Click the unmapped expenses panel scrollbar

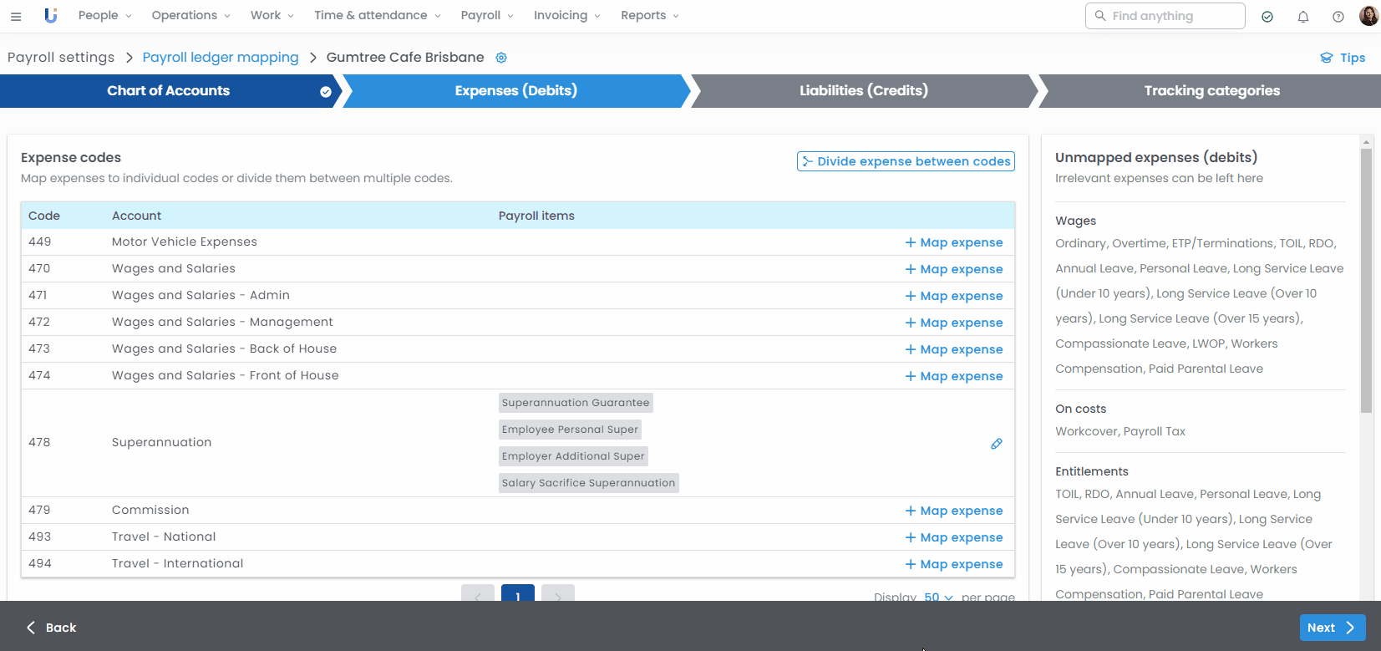[x=1366, y=280]
